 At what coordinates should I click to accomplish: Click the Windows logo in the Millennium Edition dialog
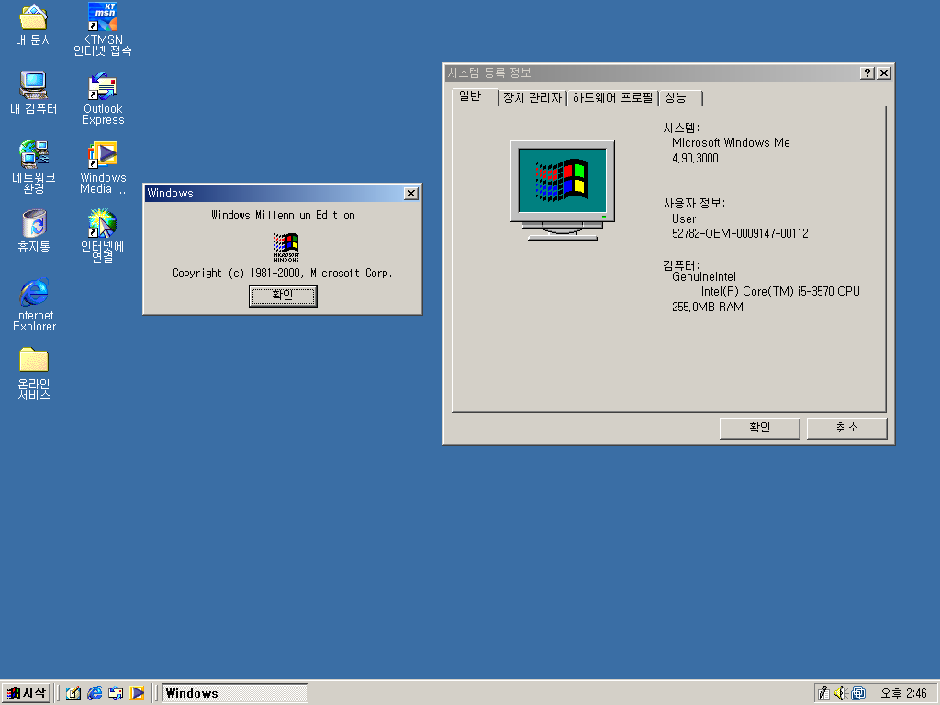point(286,247)
